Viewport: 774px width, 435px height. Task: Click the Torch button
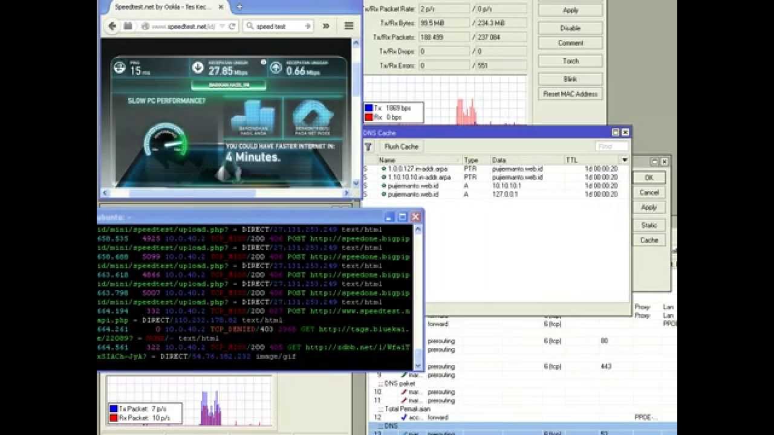tap(570, 61)
